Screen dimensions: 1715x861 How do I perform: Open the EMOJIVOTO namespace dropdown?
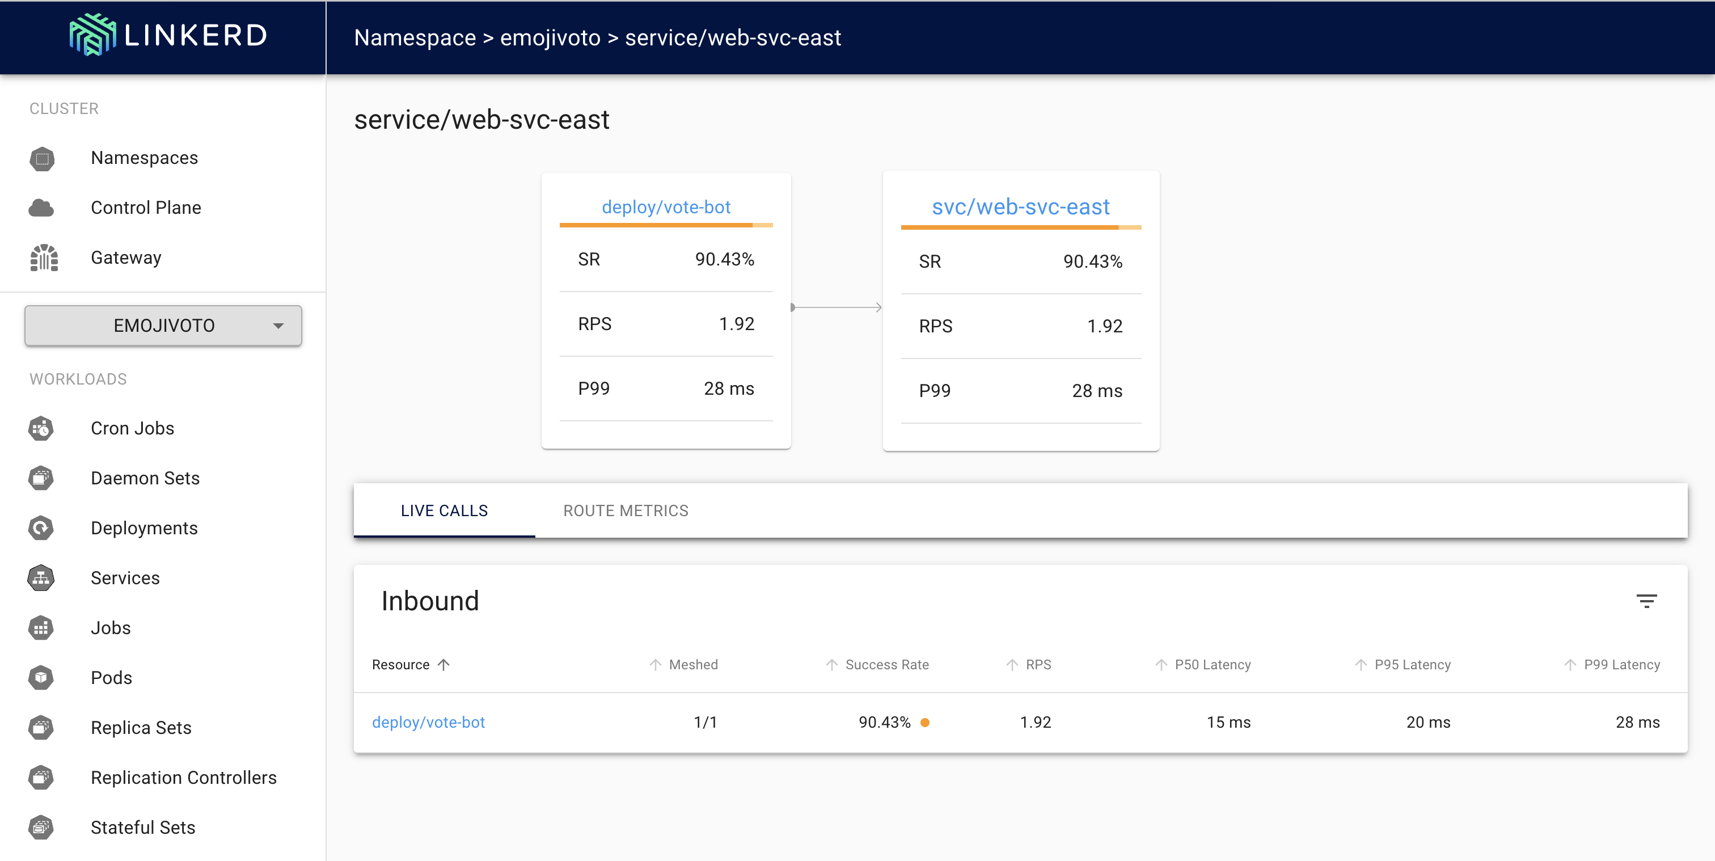pos(163,326)
